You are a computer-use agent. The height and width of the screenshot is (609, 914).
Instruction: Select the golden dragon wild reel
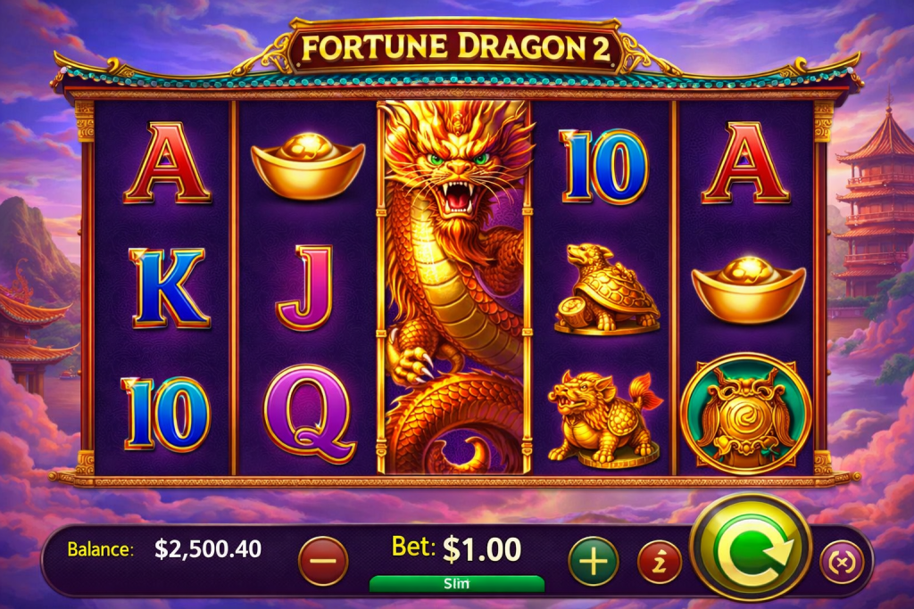(455, 286)
